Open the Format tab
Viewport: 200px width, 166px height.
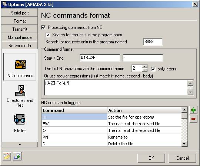20,21
